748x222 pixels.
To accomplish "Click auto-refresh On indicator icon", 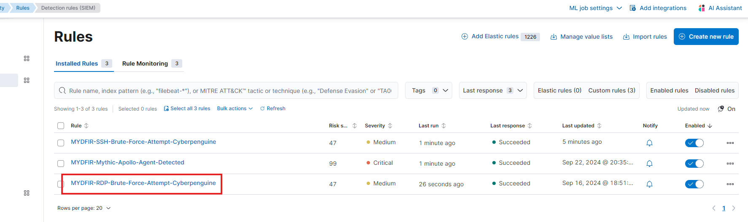I will [x=721, y=108].
